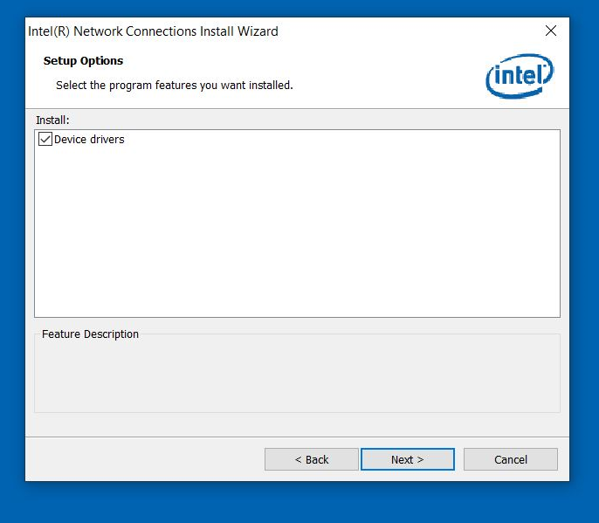Click the Install: label above the list

click(52, 120)
